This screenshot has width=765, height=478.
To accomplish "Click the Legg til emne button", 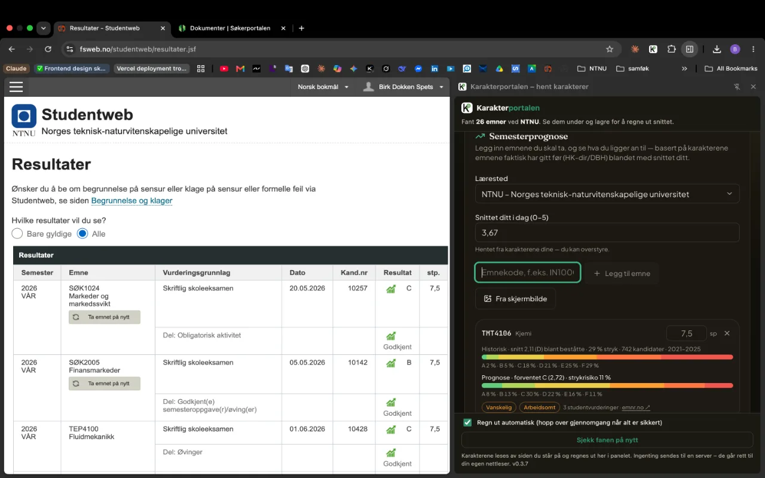I will point(622,273).
